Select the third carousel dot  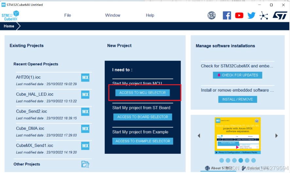pyautogui.click(x=234, y=160)
